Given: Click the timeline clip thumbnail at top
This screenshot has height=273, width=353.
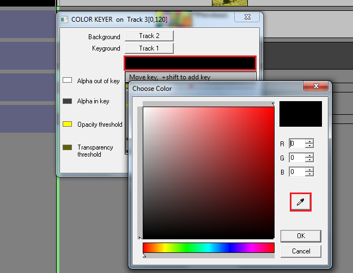Looking at the screenshot, I should [x=230, y=3].
